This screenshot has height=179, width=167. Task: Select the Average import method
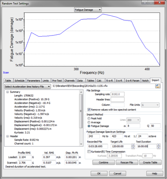[89, 122]
